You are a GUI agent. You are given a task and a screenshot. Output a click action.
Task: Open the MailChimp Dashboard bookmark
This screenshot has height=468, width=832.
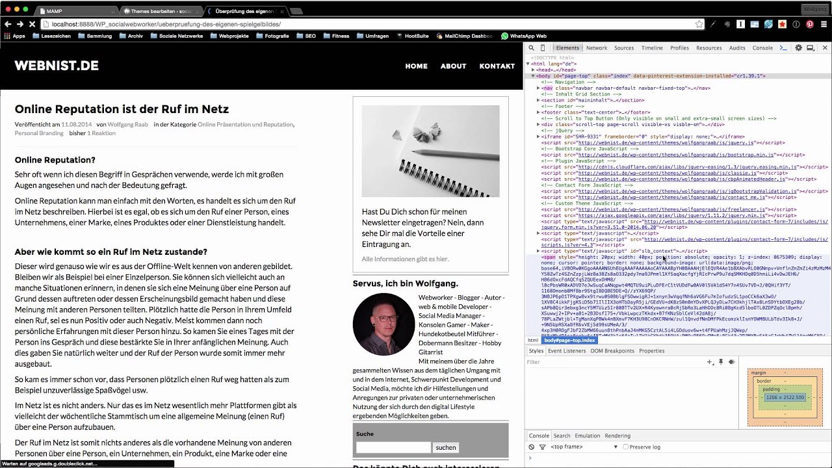pos(463,36)
